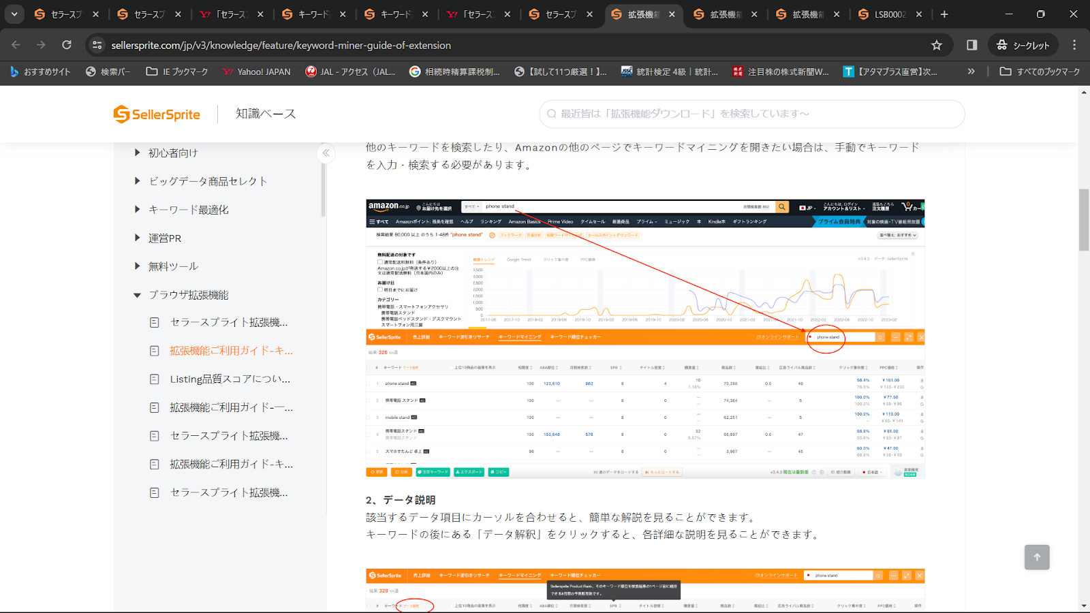Viewport: 1090px width, 613px height.
Task: View site information icon in the address bar
Action: (x=97, y=45)
